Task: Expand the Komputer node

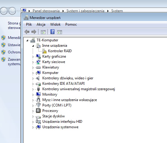Action: tap(33, 73)
